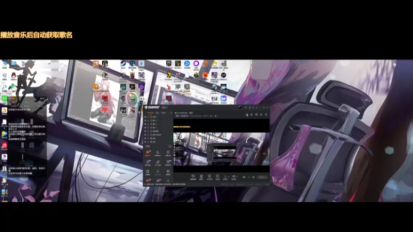Open the rainbow ring desktop icon
This screenshot has height=232, width=413.
pyautogui.click(x=132, y=99)
